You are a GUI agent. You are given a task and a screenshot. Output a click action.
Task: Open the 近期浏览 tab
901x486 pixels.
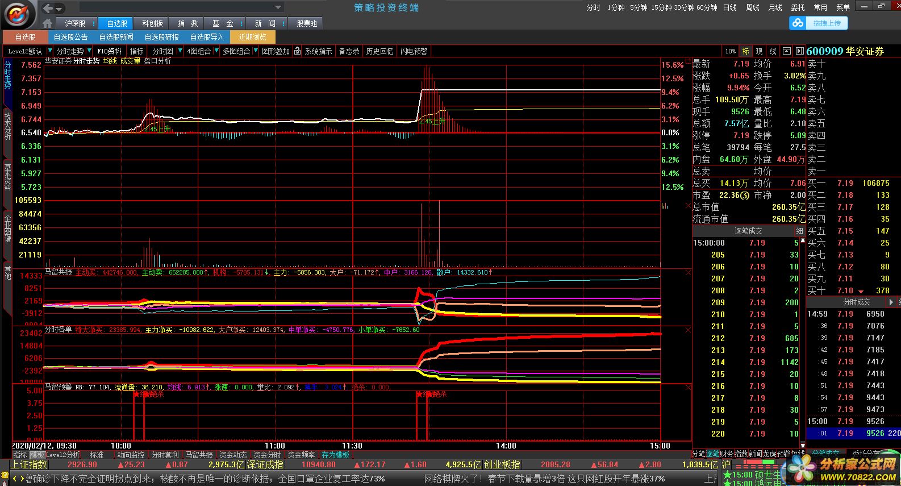253,37
